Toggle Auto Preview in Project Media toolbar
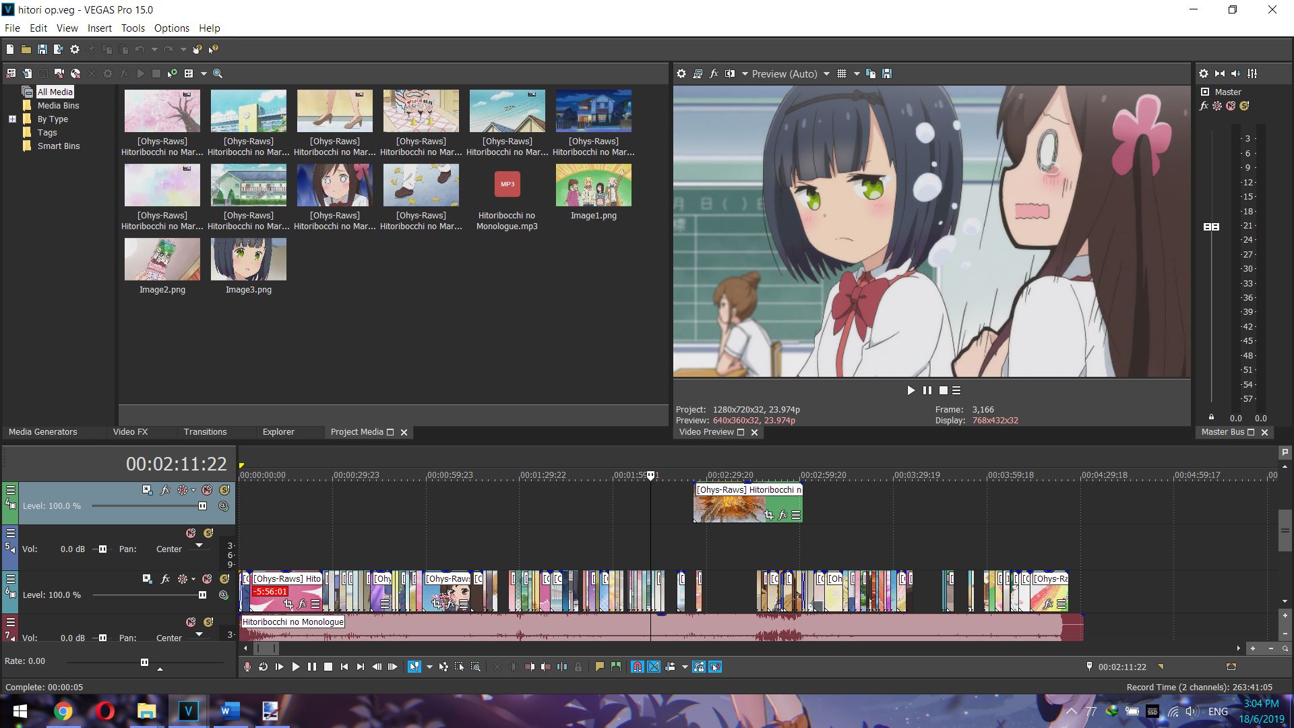Screen dimensions: 1294x728 [x=173, y=73]
